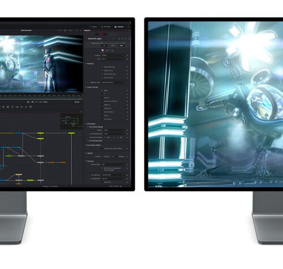Screen dimensions: 283x269
Task: Click keyframe diamond beside Texture Depth
Action: (127, 165)
